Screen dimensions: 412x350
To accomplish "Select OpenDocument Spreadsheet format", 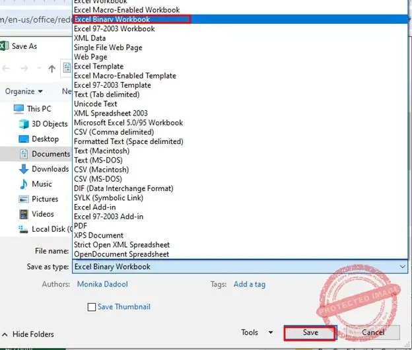I will click(x=240, y=254).
